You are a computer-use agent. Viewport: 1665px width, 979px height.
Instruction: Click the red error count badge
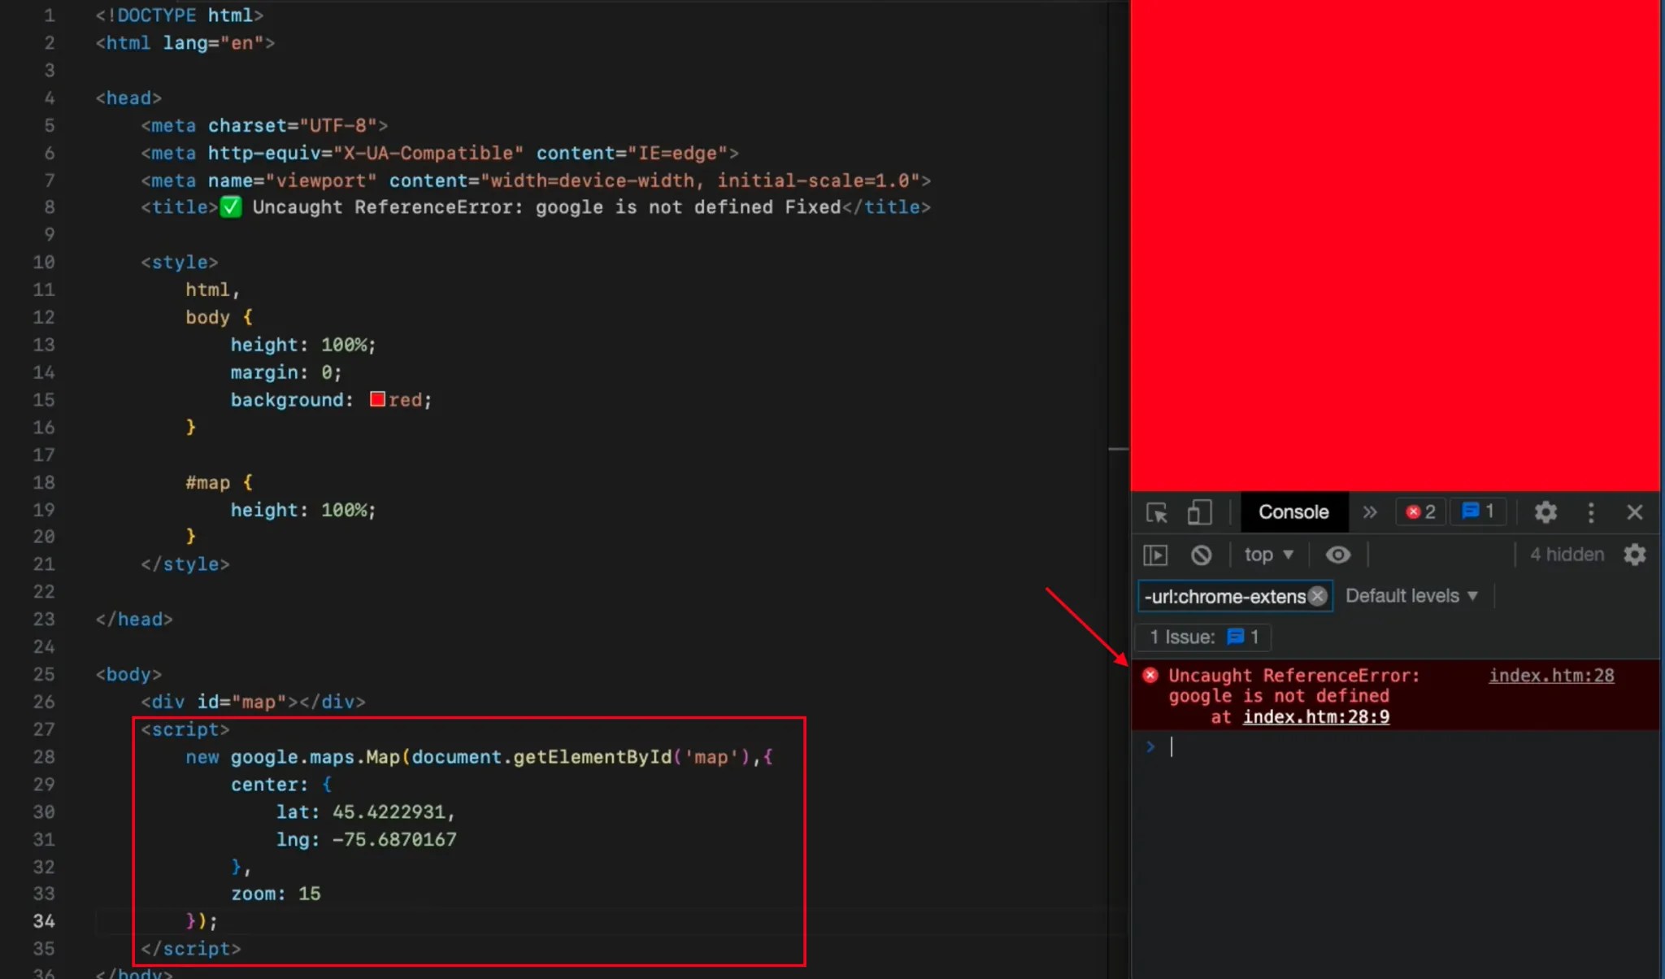click(x=1419, y=511)
